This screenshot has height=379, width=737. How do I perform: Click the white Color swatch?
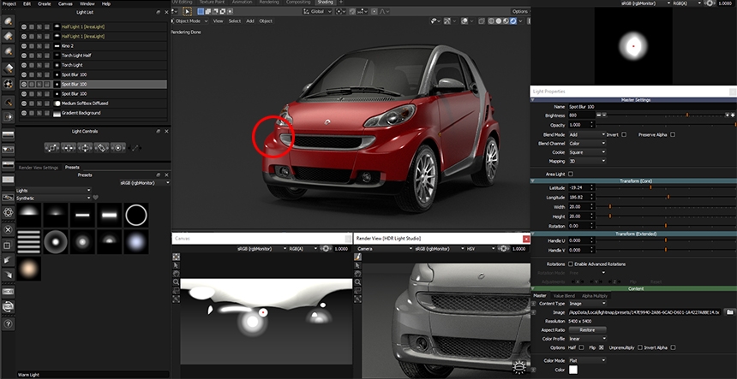[573, 370]
